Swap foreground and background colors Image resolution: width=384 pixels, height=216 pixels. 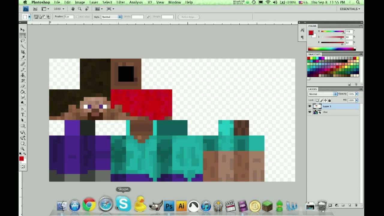tap(25, 154)
